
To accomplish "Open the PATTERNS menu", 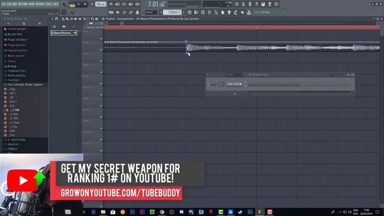I will pos(23,4).
